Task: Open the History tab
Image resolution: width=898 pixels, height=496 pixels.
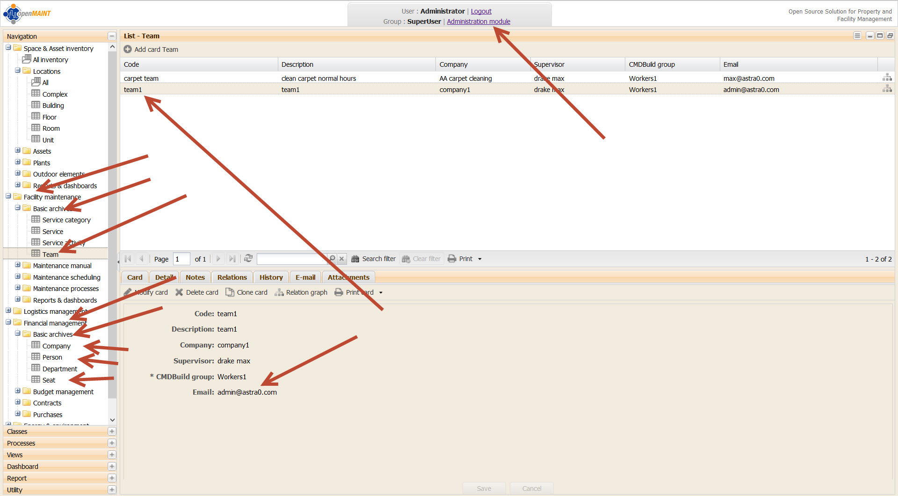Action: point(271,277)
